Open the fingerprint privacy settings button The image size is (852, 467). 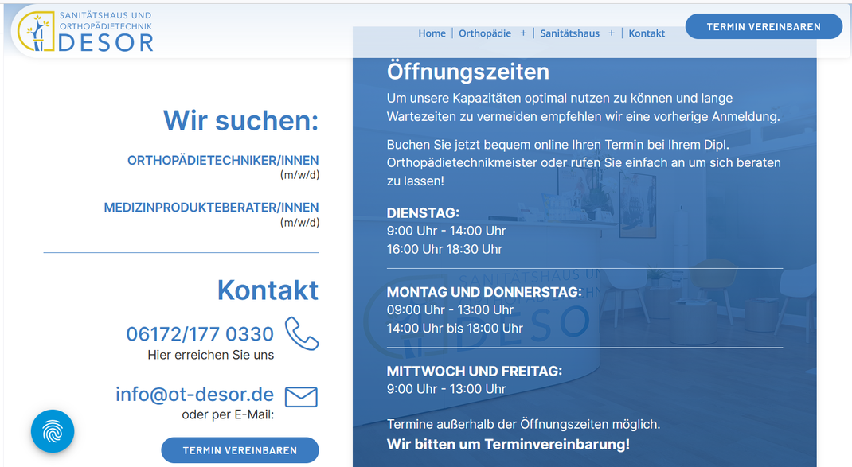[x=53, y=431]
